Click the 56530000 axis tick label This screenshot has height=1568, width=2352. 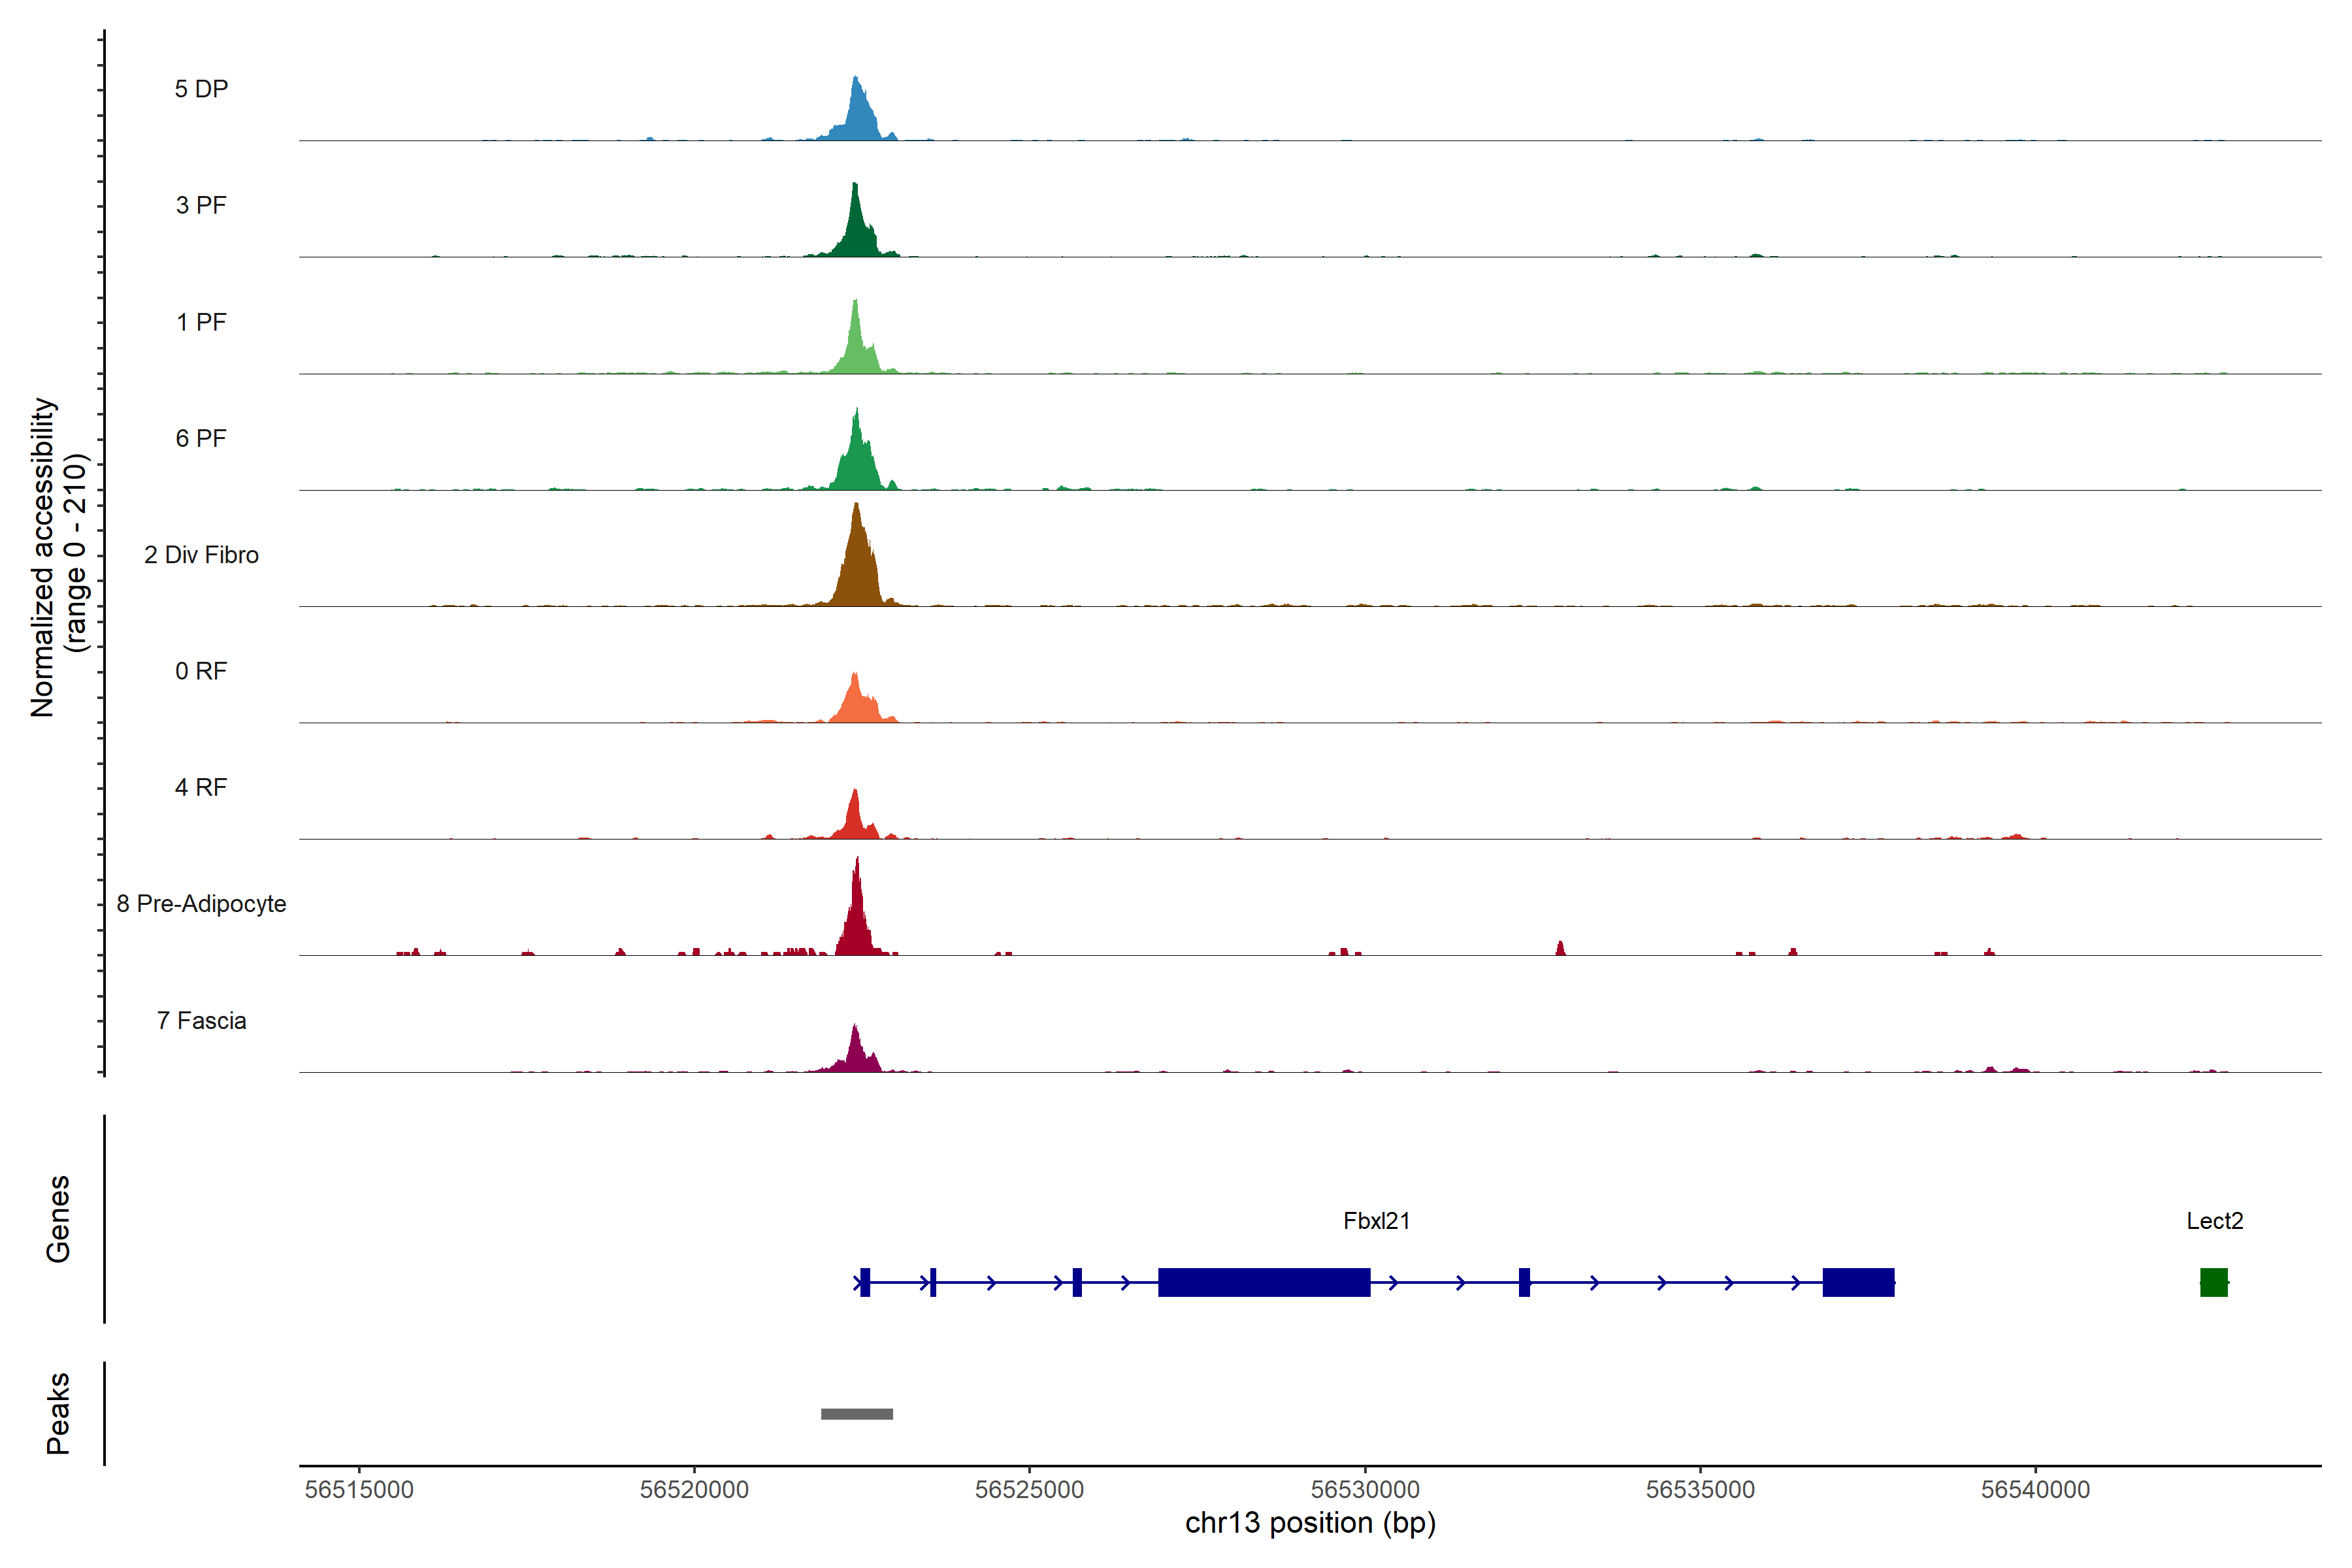tap(1365, 1490)
